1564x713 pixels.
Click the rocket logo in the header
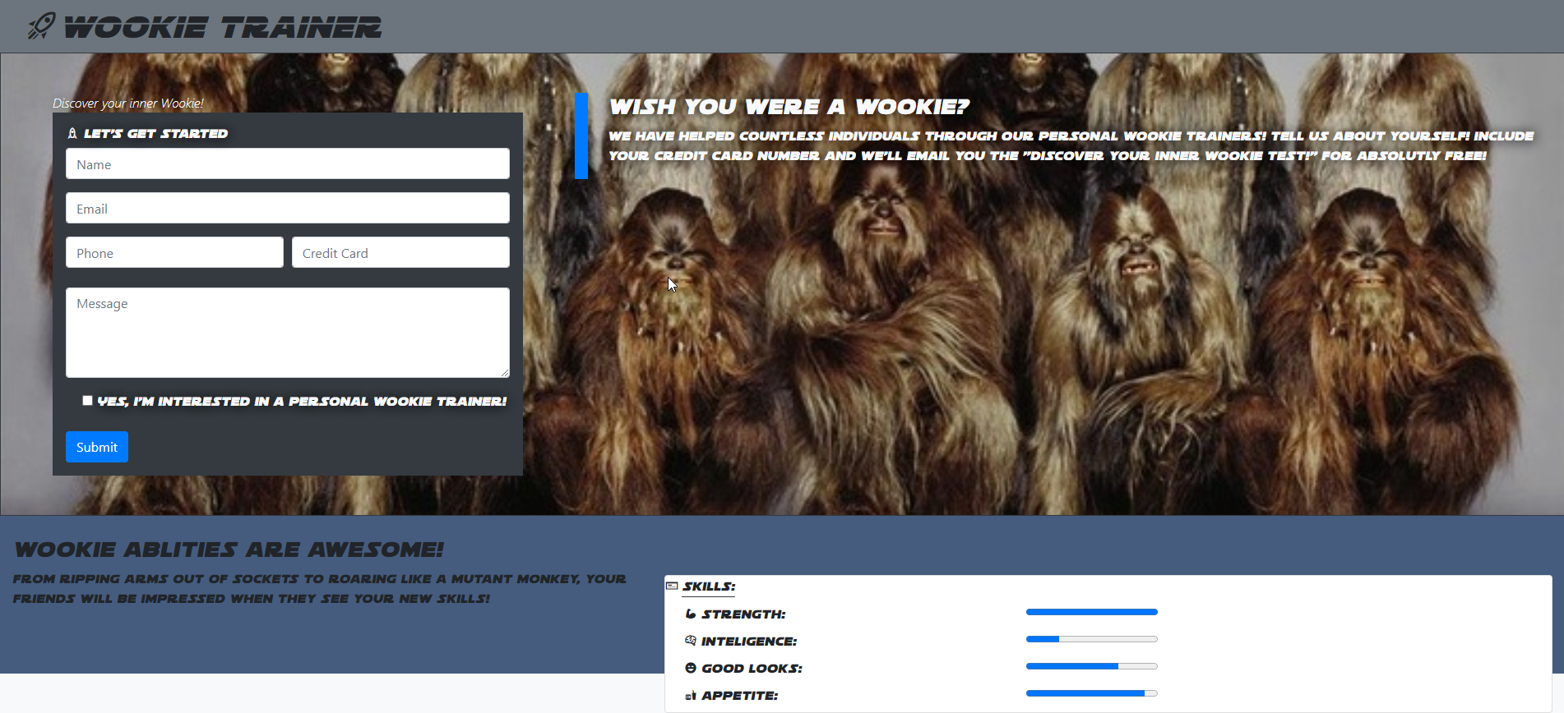pos(41,26)
